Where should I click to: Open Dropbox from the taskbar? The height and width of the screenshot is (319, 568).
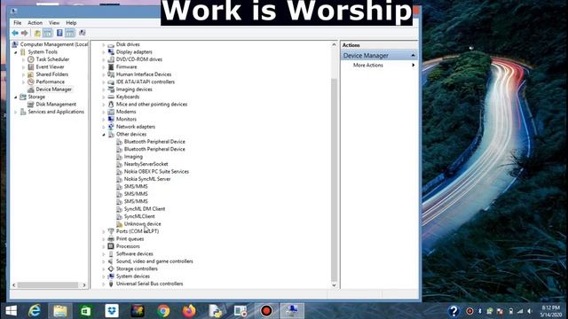tap(112, 311)
